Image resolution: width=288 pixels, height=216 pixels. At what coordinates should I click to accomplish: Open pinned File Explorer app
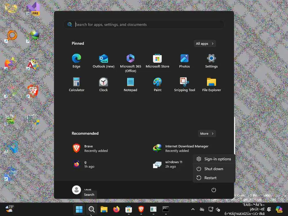pos(211,85)
